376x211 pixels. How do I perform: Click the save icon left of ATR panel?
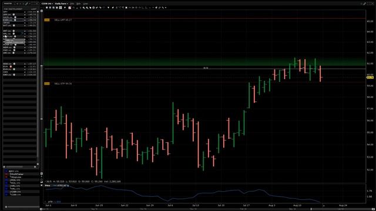pyautogui.click(x=42, y=182)
